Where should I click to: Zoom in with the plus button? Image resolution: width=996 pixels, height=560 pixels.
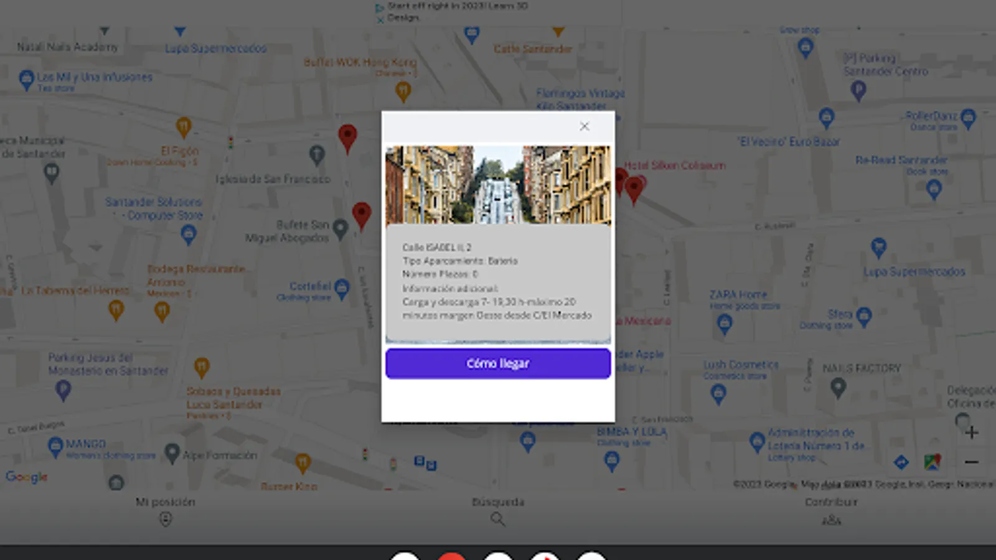click(972, 432)
